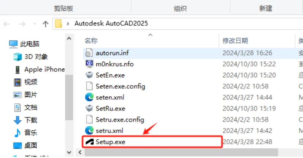This screenshot has height=158, width=303.
Task: Toggle sort direction arrow above 名称
Action: click(x=150, y=35)
